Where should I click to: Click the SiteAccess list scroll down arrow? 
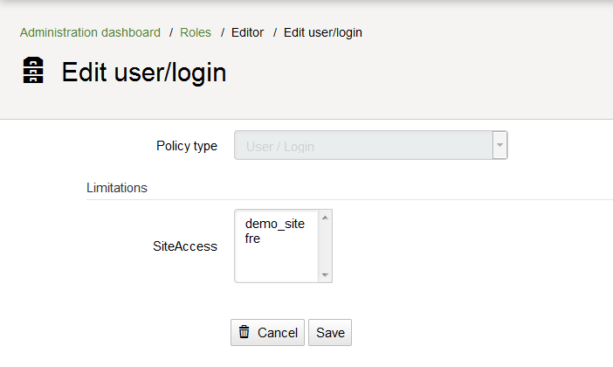[x=325, y=275]
